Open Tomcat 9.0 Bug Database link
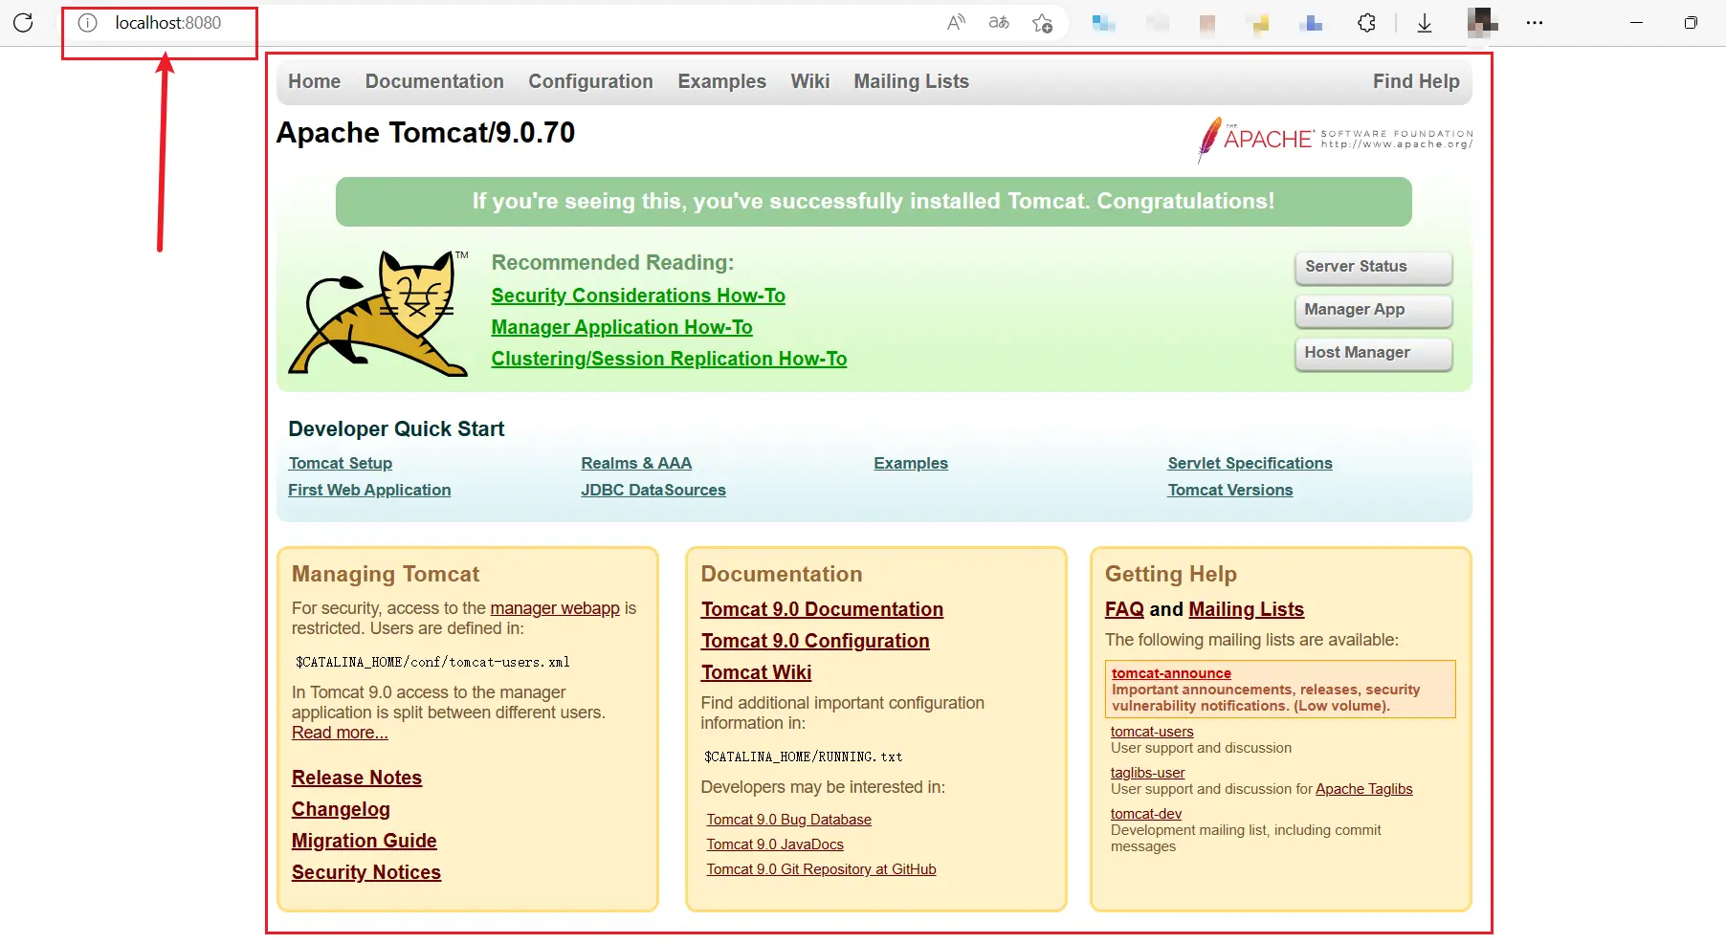The image size is (1726, 943). (x=788, y=820)
